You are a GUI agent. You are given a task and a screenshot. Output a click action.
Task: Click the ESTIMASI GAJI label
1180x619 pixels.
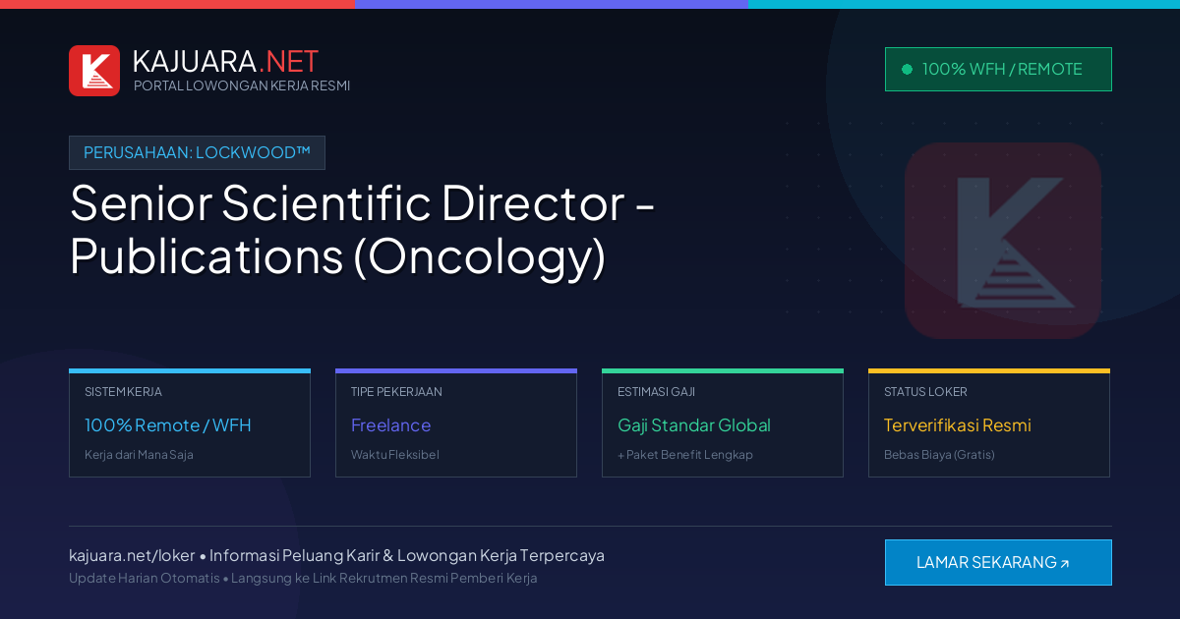tap(656, 391)
